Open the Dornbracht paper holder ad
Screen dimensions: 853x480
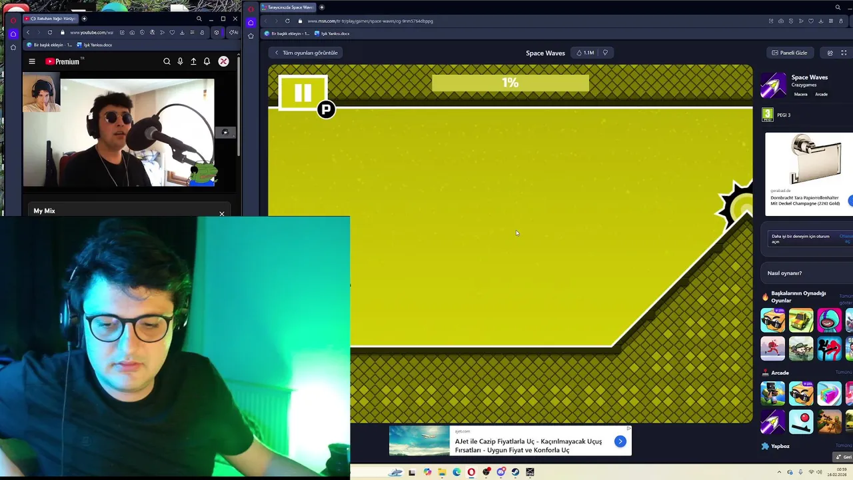tap(809, 174)
